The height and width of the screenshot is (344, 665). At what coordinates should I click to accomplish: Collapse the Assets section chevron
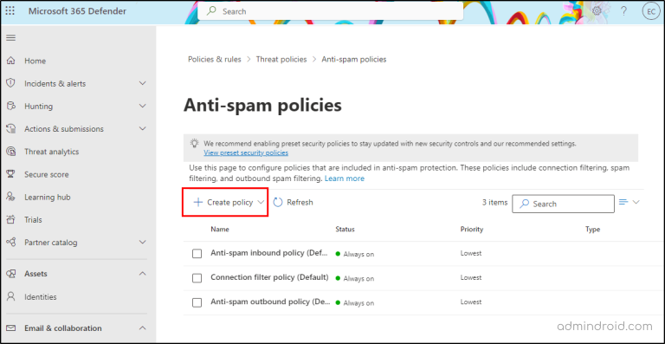pos(143,274)
